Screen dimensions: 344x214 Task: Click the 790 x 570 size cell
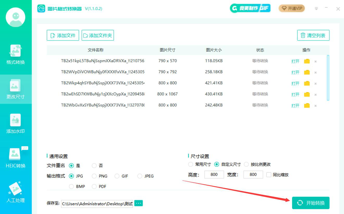pyautogui.click(x=168, y=61)
